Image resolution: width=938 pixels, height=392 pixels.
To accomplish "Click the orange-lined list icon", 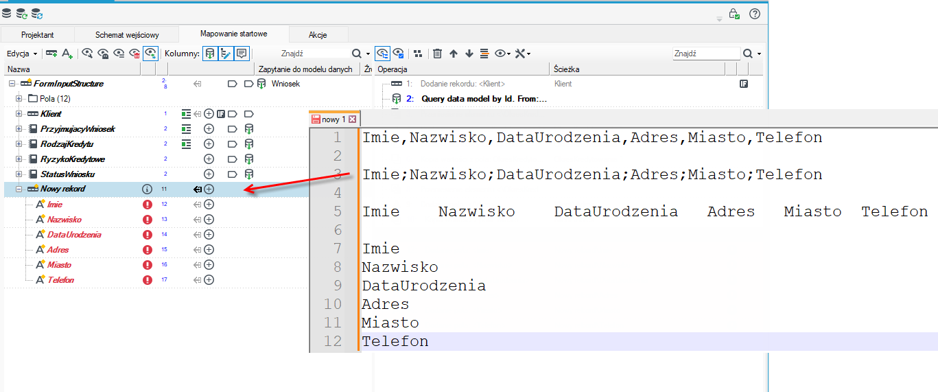I will [484, 53].
